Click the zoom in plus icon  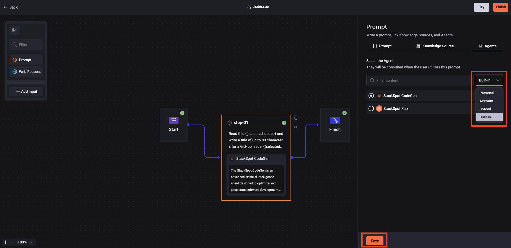click(6, 242)
